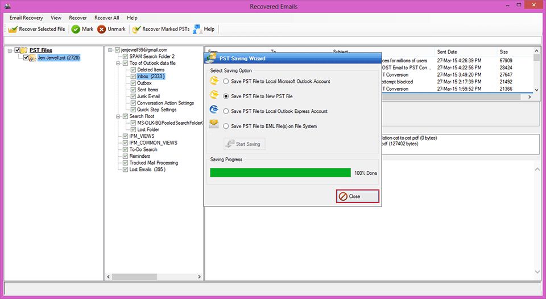546x299 pixels.
Task: Click the folder tree scroll left arrow
Action: point(108,277)
